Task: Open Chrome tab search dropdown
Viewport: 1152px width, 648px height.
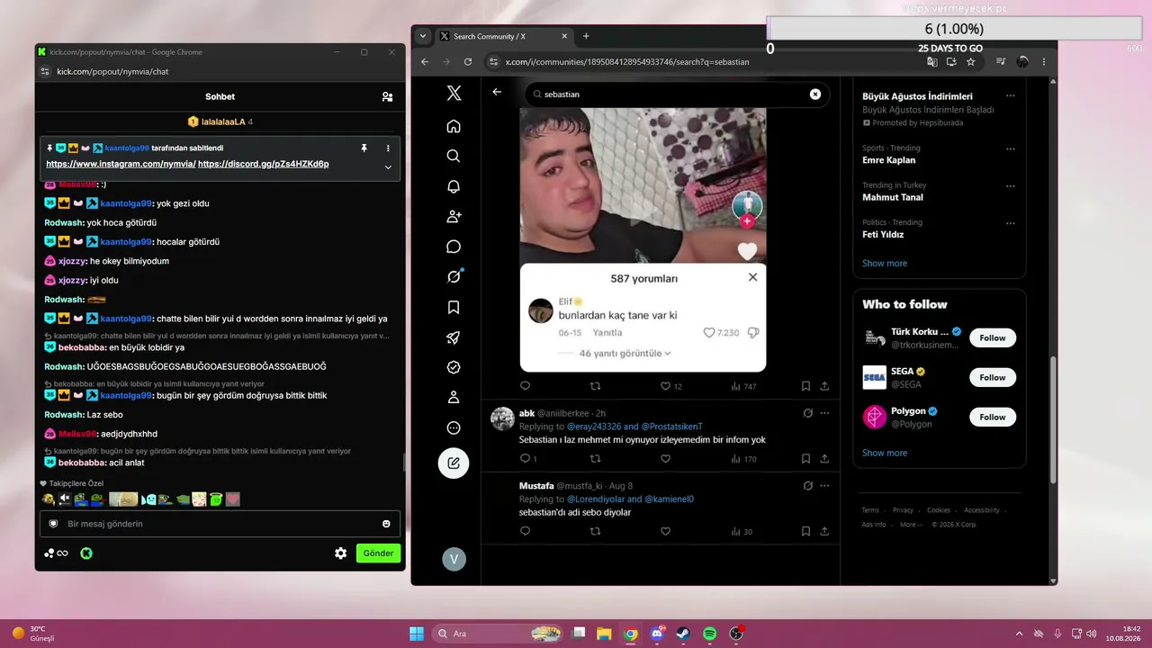Action: click(423, 36)
